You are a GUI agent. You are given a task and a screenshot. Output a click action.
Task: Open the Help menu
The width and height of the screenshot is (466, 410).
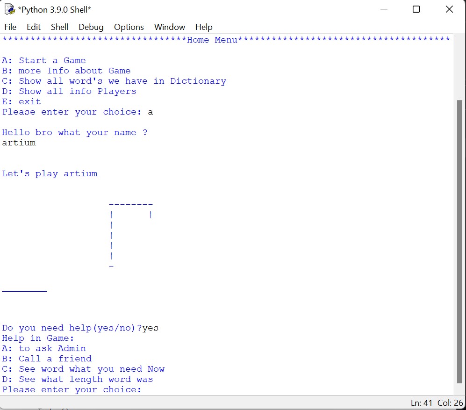204,27
